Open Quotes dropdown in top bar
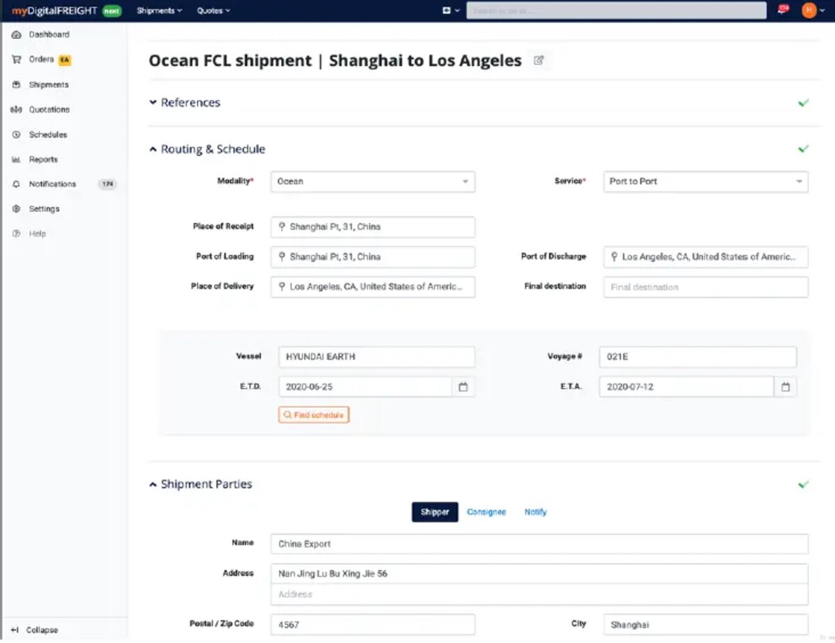835x643 pixels. click(x=213, y=10)
